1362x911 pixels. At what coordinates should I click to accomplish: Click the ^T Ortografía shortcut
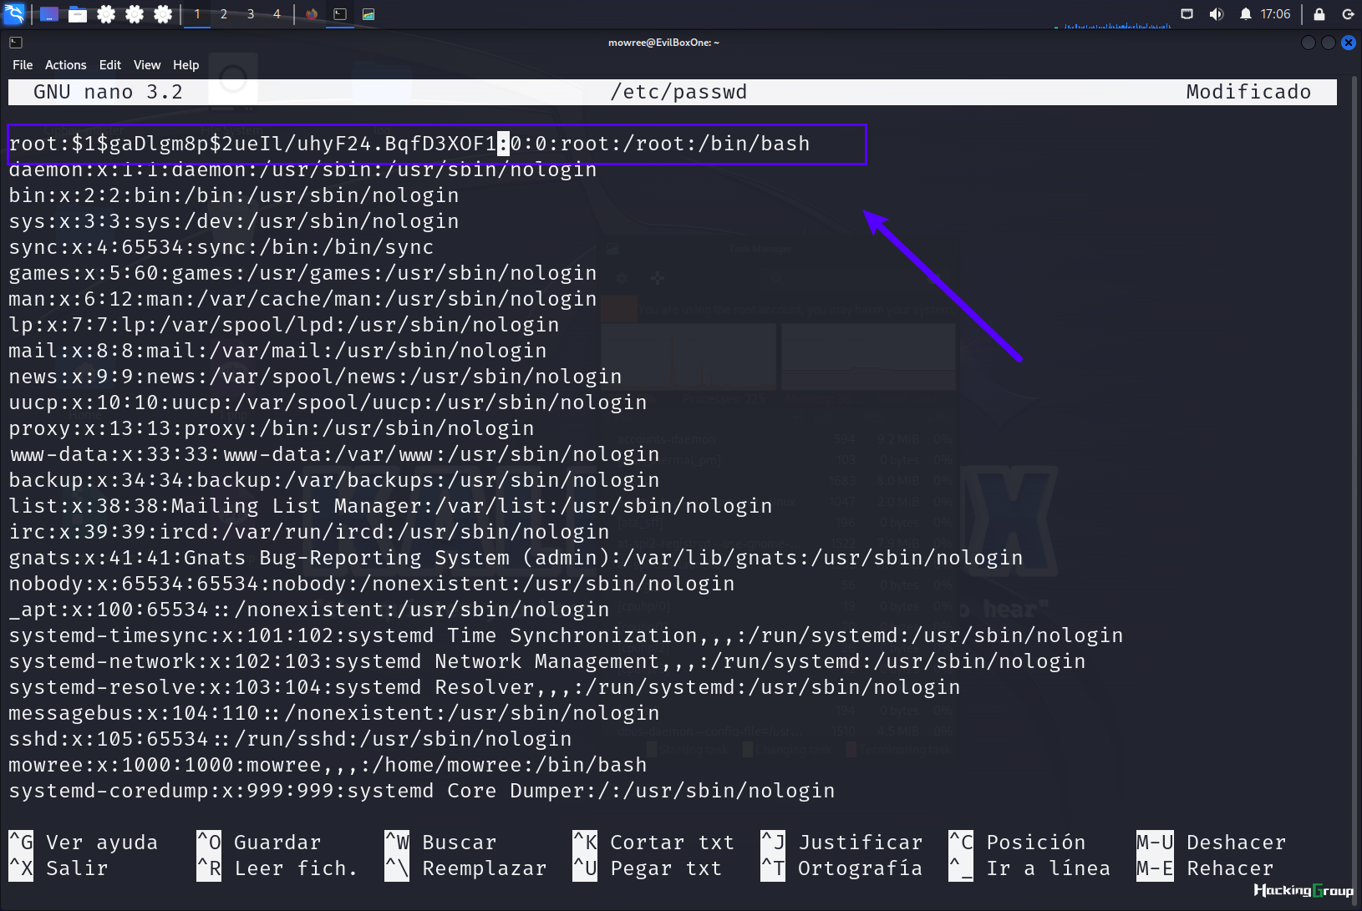(x=841, y=868)
